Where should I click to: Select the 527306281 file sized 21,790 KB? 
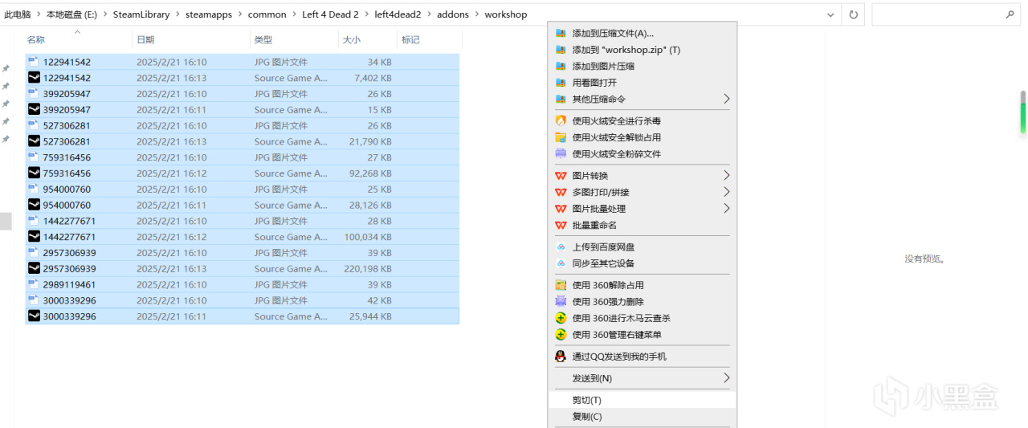pyautogui.click(x=243, y=141)
